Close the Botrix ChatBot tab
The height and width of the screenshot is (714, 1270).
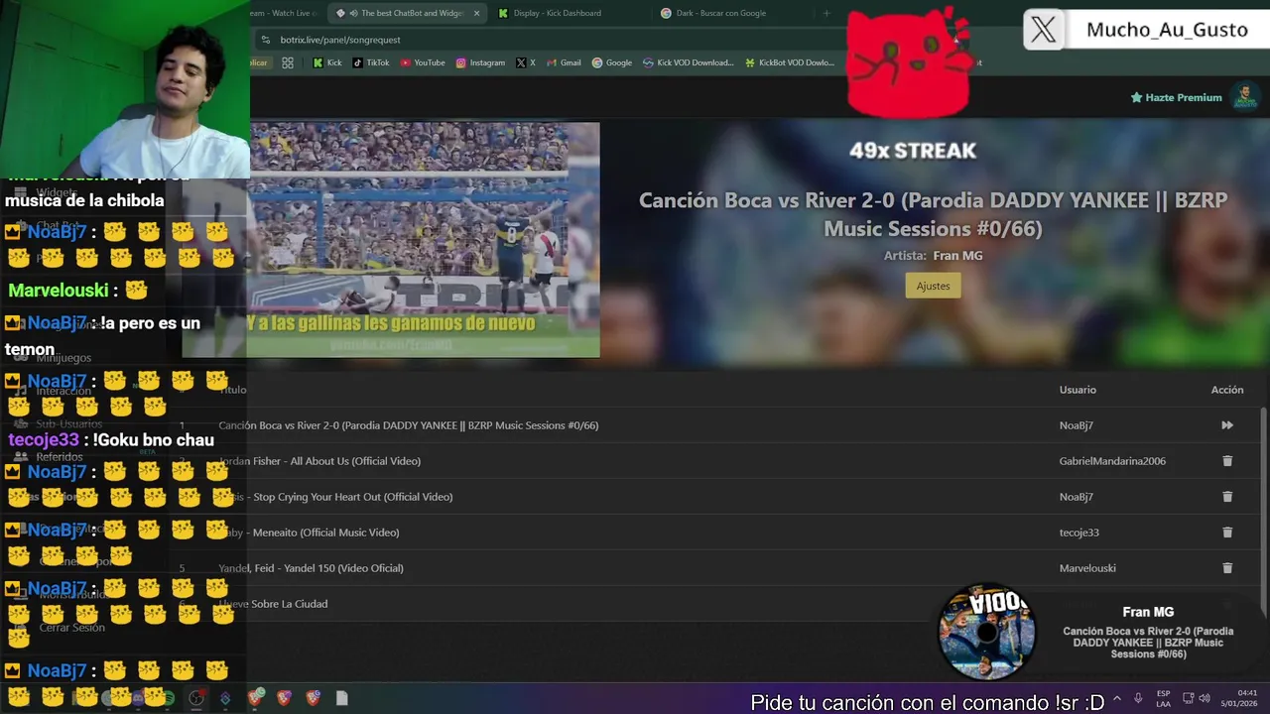point(476,13)
